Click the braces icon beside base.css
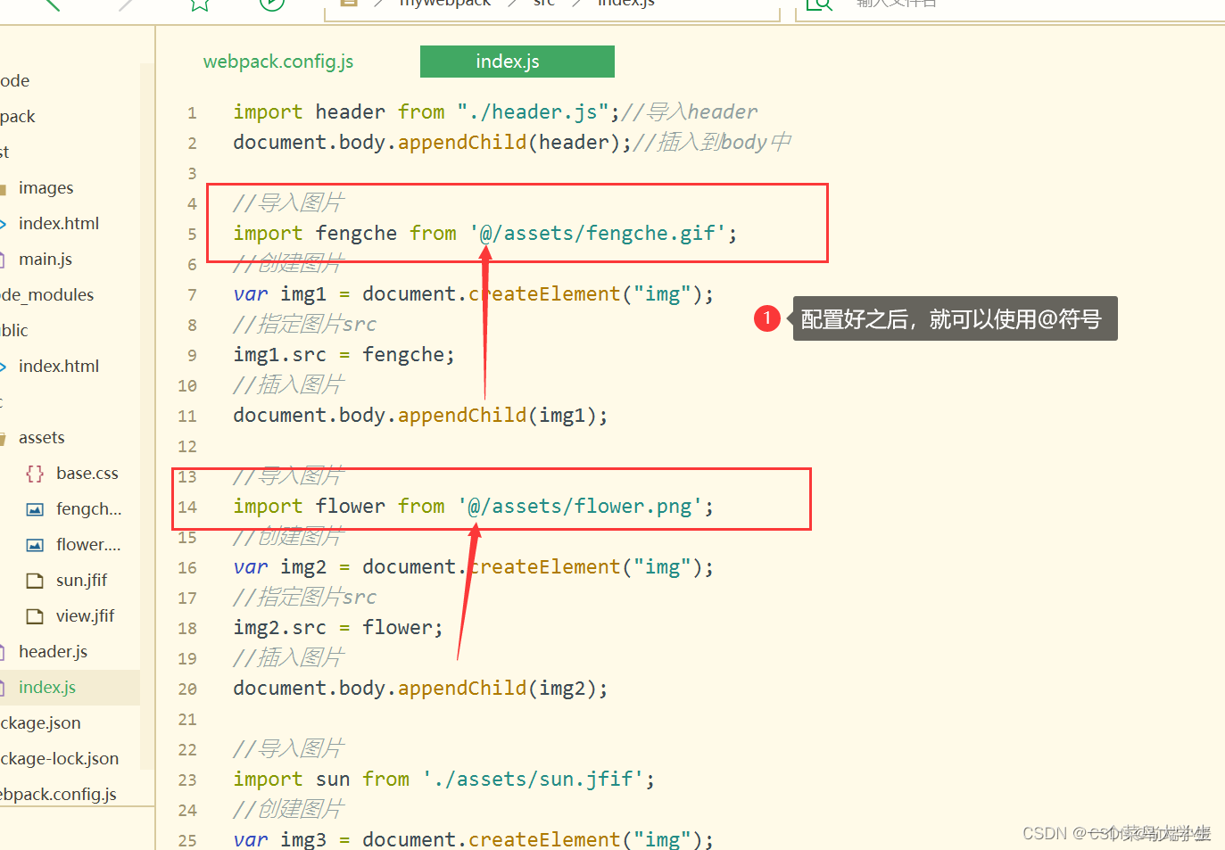Screen dimensions: 1225x850 [x=35, y=474]
